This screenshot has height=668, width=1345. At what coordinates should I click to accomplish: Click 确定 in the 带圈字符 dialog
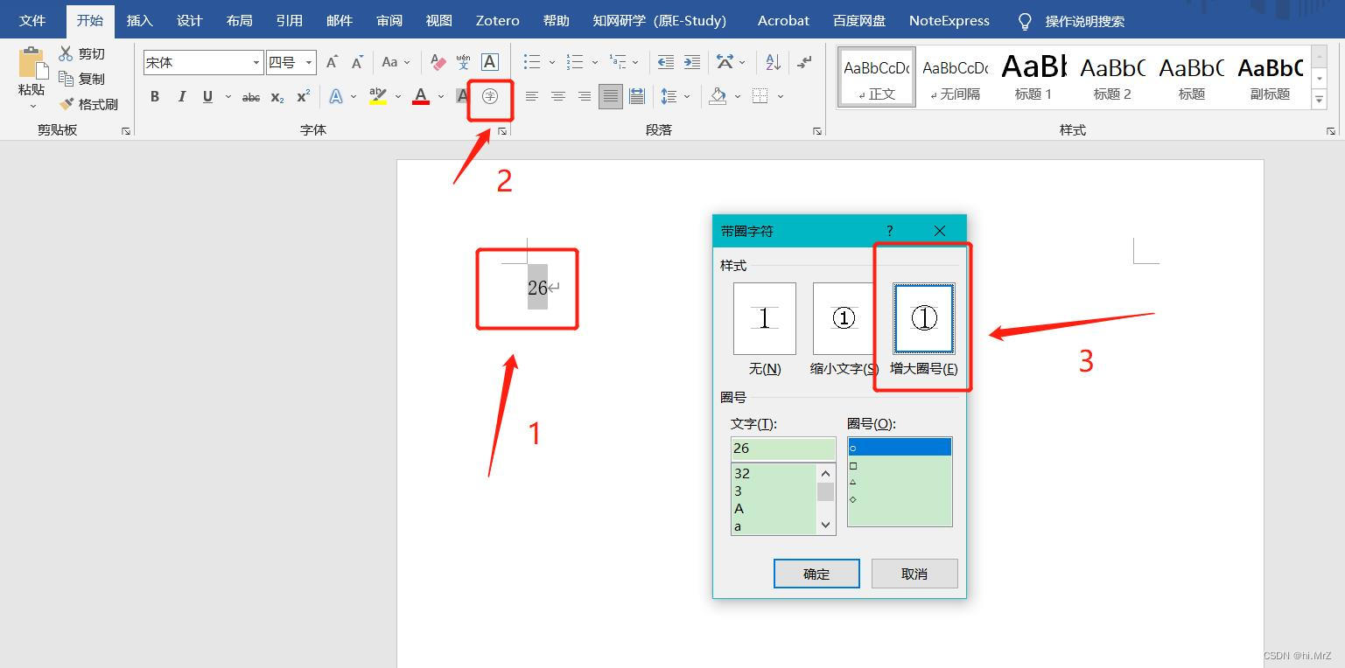[x=816, y=574]
